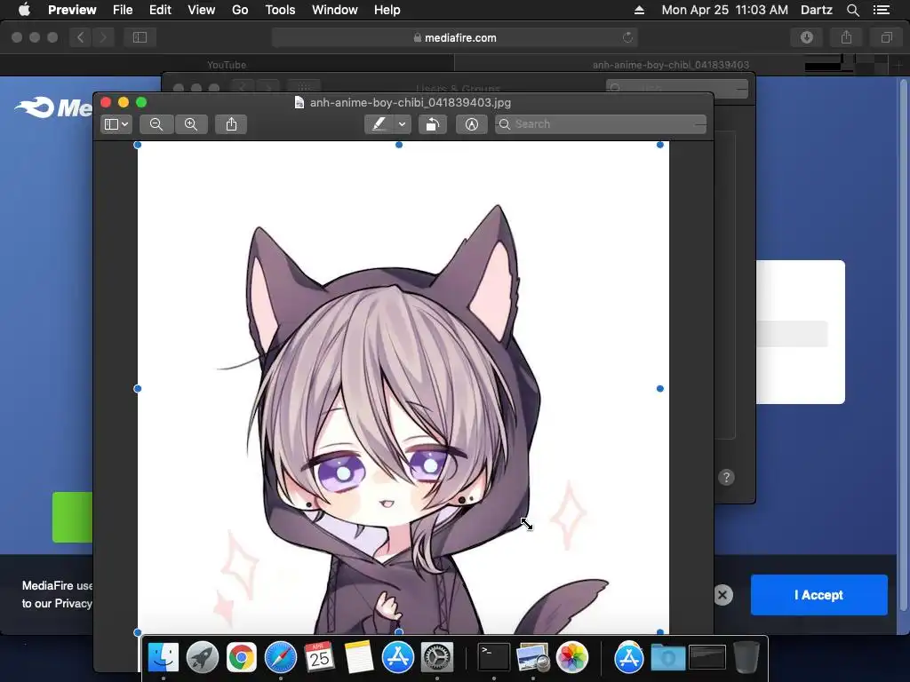Open Photos from the Dock

(x=572, y=658)
